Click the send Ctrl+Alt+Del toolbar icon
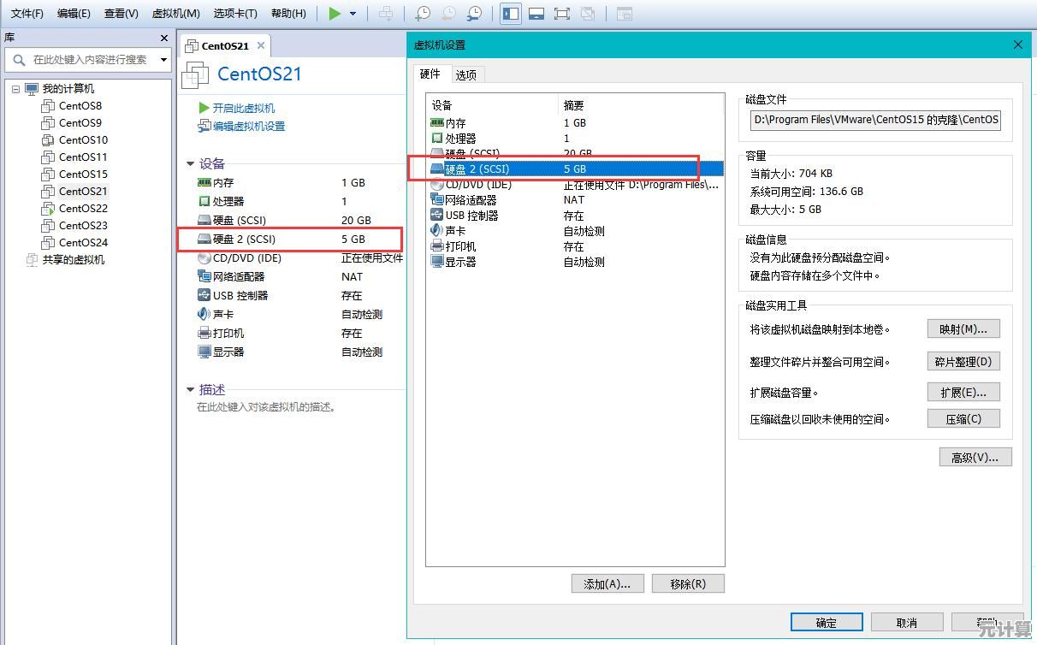Screen dimensions: 1037x645 386,14
